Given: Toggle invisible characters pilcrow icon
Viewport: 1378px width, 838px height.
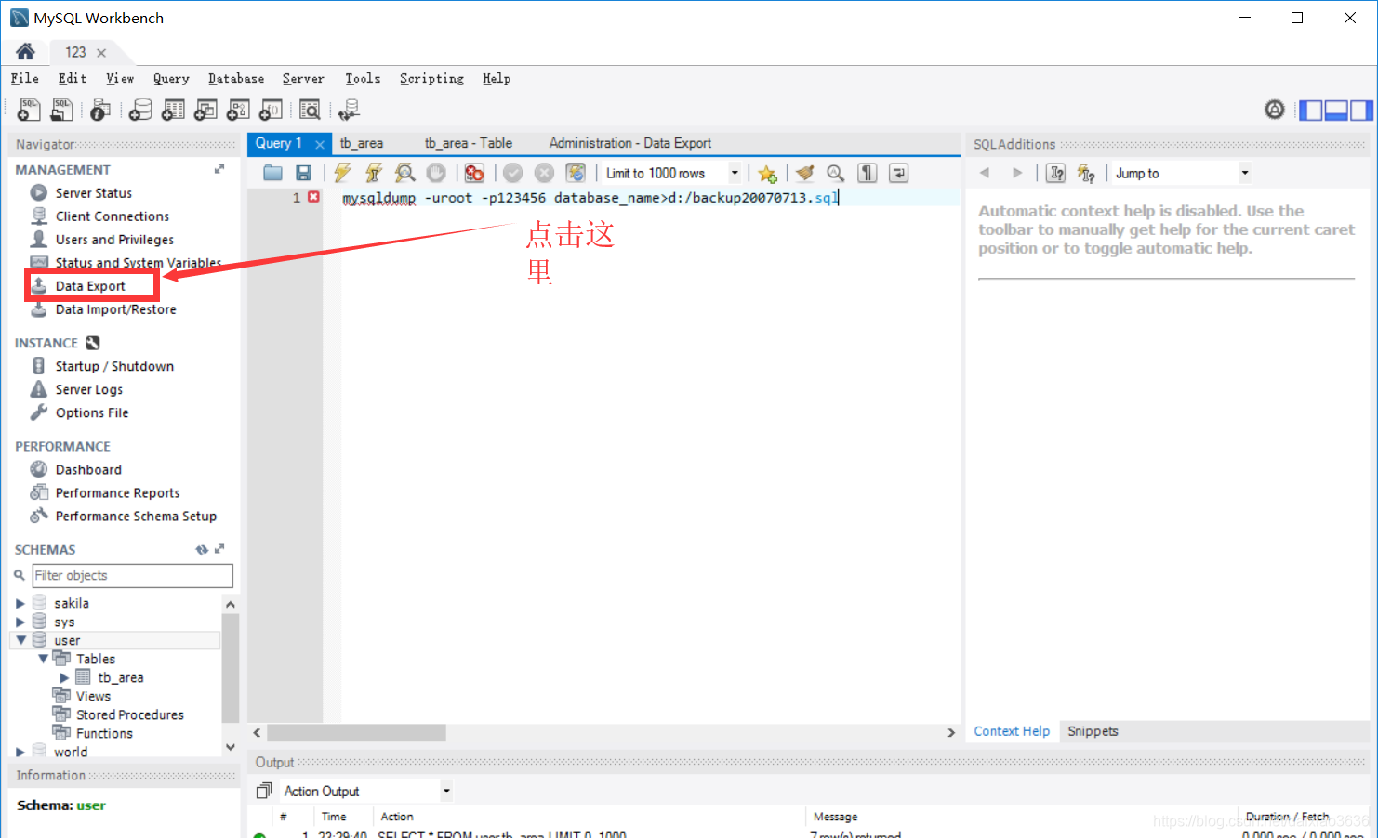Looking at the screenshot, I should point(867,173).
